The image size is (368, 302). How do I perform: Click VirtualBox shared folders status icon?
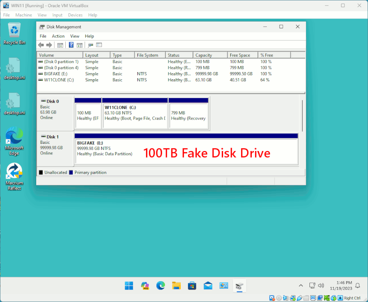click(306, 298)
